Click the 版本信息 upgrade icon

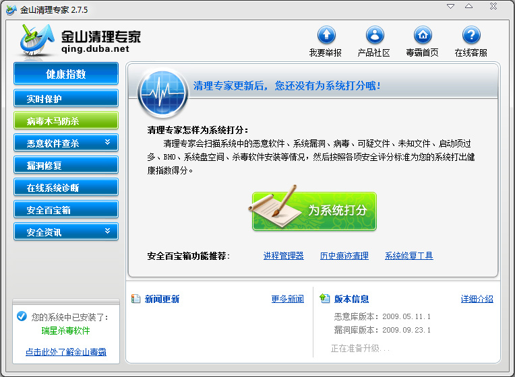pyautogui.click(x=324, y=298)
